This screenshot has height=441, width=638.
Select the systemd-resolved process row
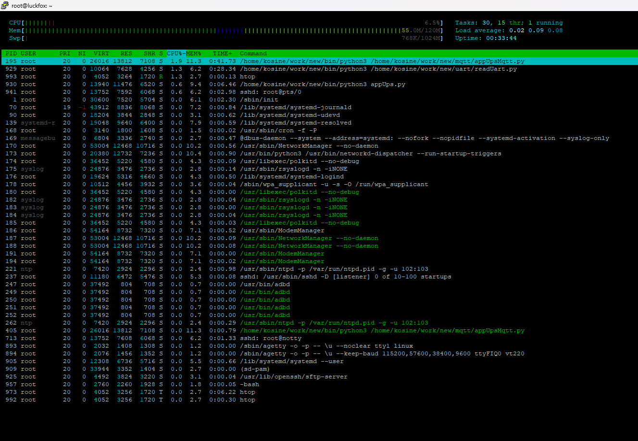(319, 123)
